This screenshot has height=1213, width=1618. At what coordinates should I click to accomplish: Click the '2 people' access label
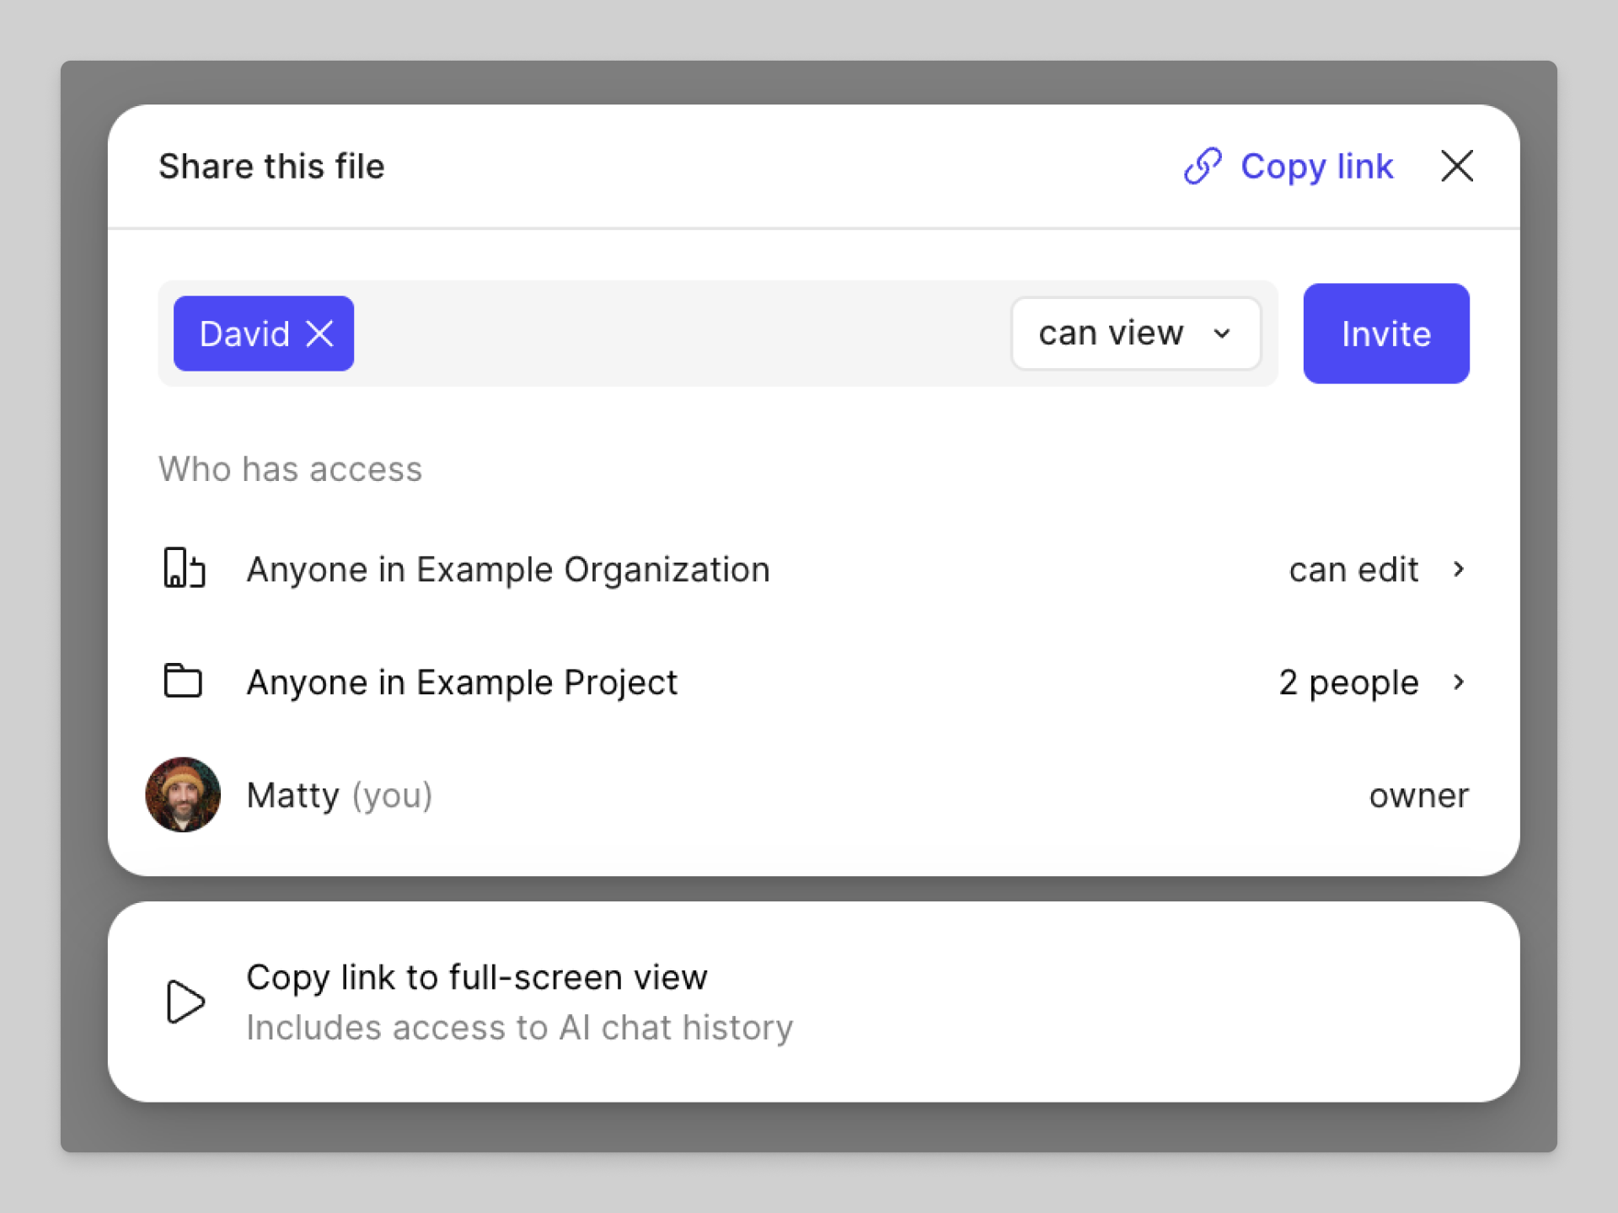pos(1348,681)
